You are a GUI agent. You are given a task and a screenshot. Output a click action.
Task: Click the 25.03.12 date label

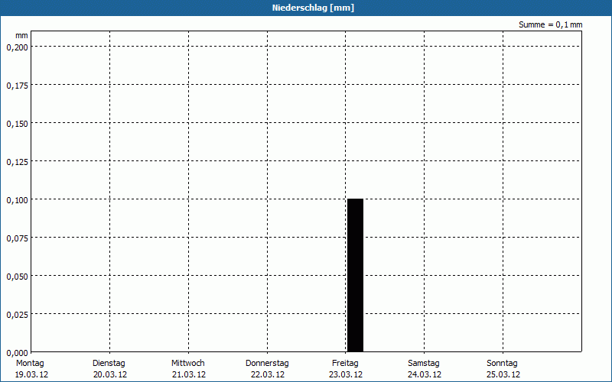tap(503, 375)
